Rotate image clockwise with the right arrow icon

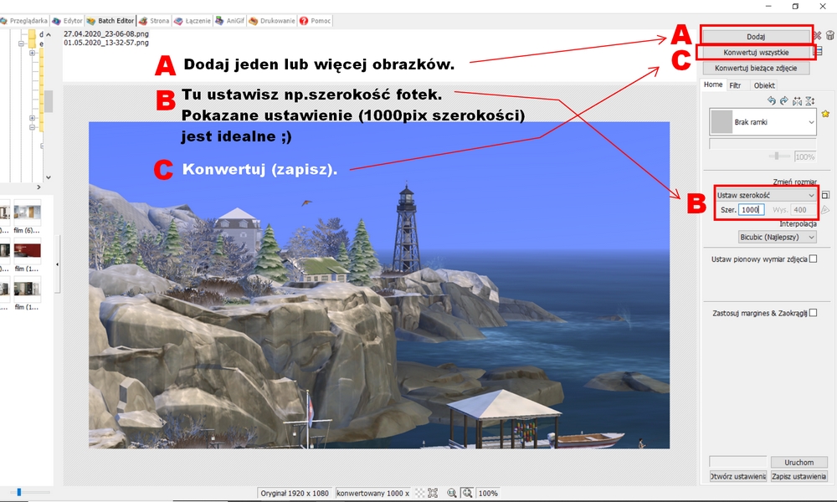coord(783,100)
